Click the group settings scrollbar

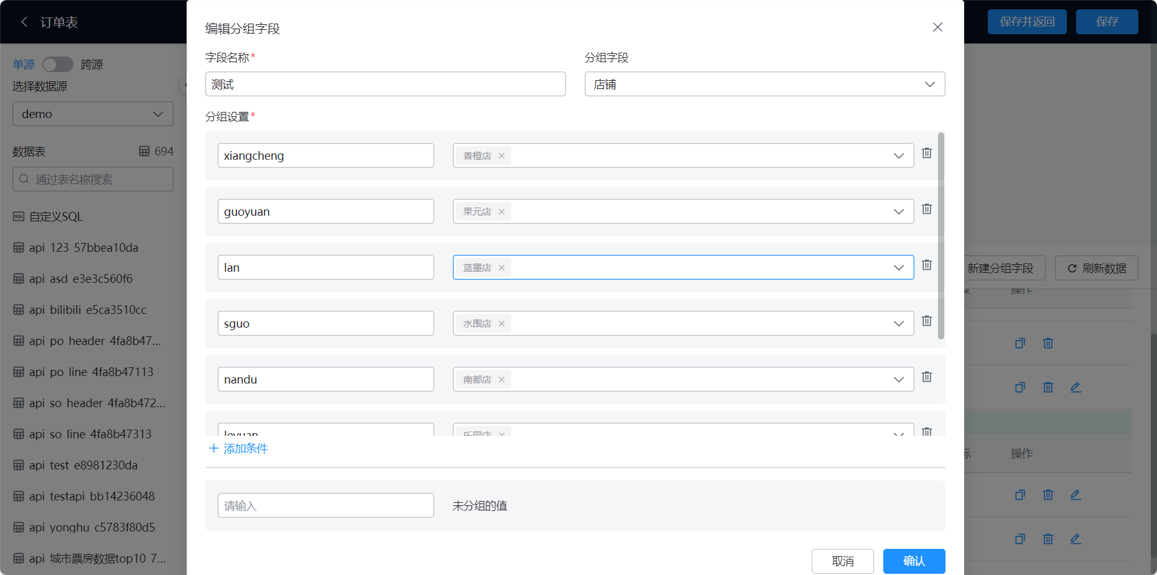941,236
